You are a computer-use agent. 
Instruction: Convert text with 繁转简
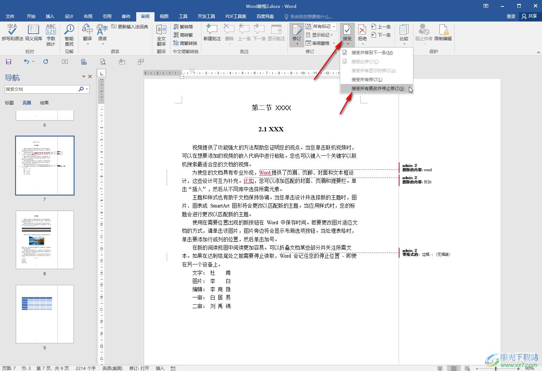point(183,27)
